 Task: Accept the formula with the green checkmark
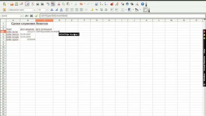point(36,16)
